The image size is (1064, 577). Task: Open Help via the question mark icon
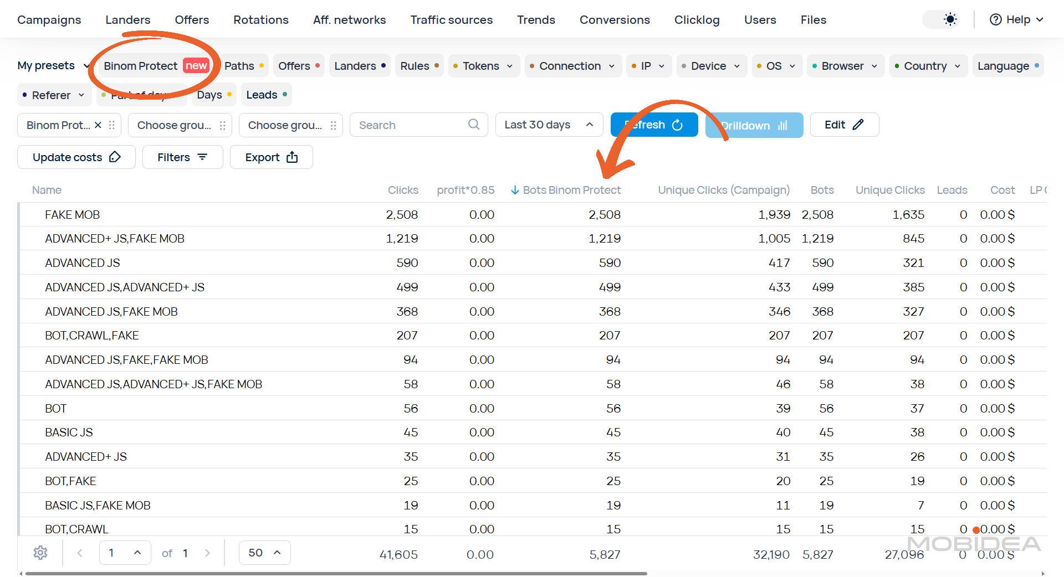(x=995, y=19)
